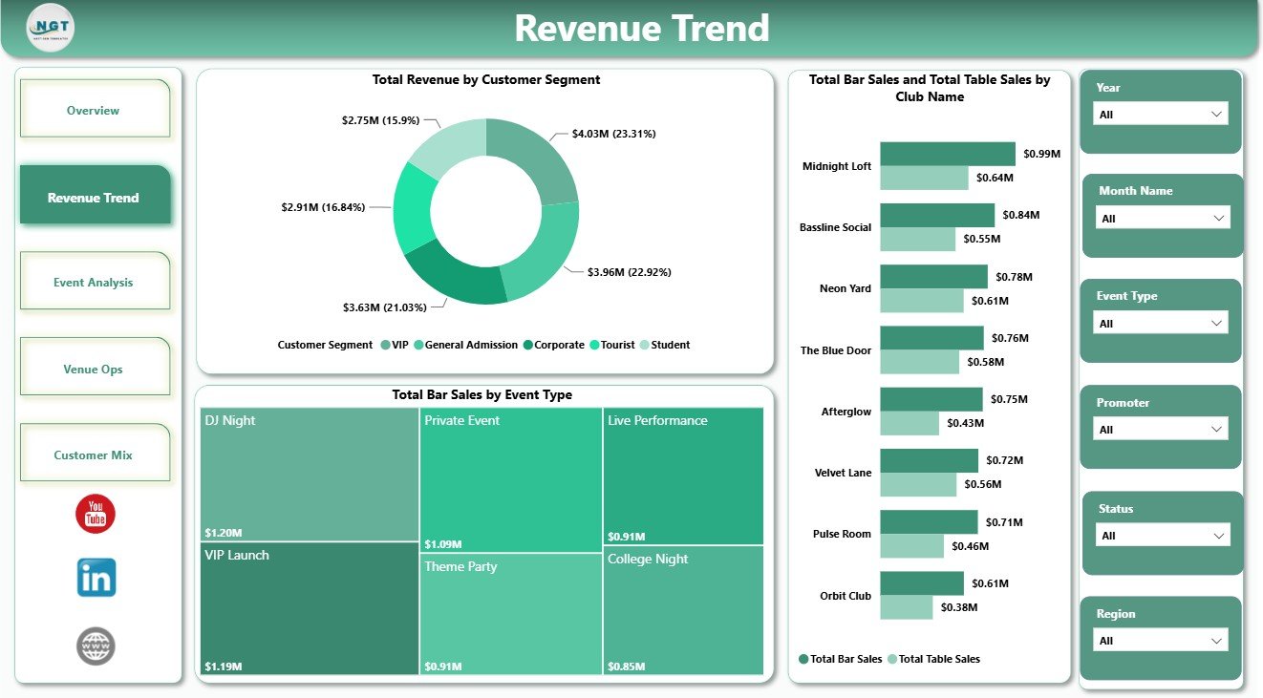Select the Revenue Trend navigation button
The height and width of the screenshot is (698, 1263).
[x=94, y=197]
